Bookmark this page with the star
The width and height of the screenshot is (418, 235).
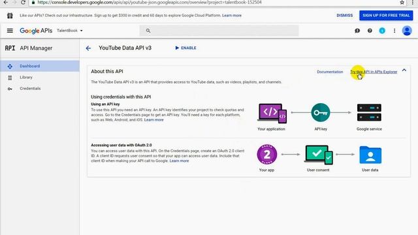click(402, 3)
